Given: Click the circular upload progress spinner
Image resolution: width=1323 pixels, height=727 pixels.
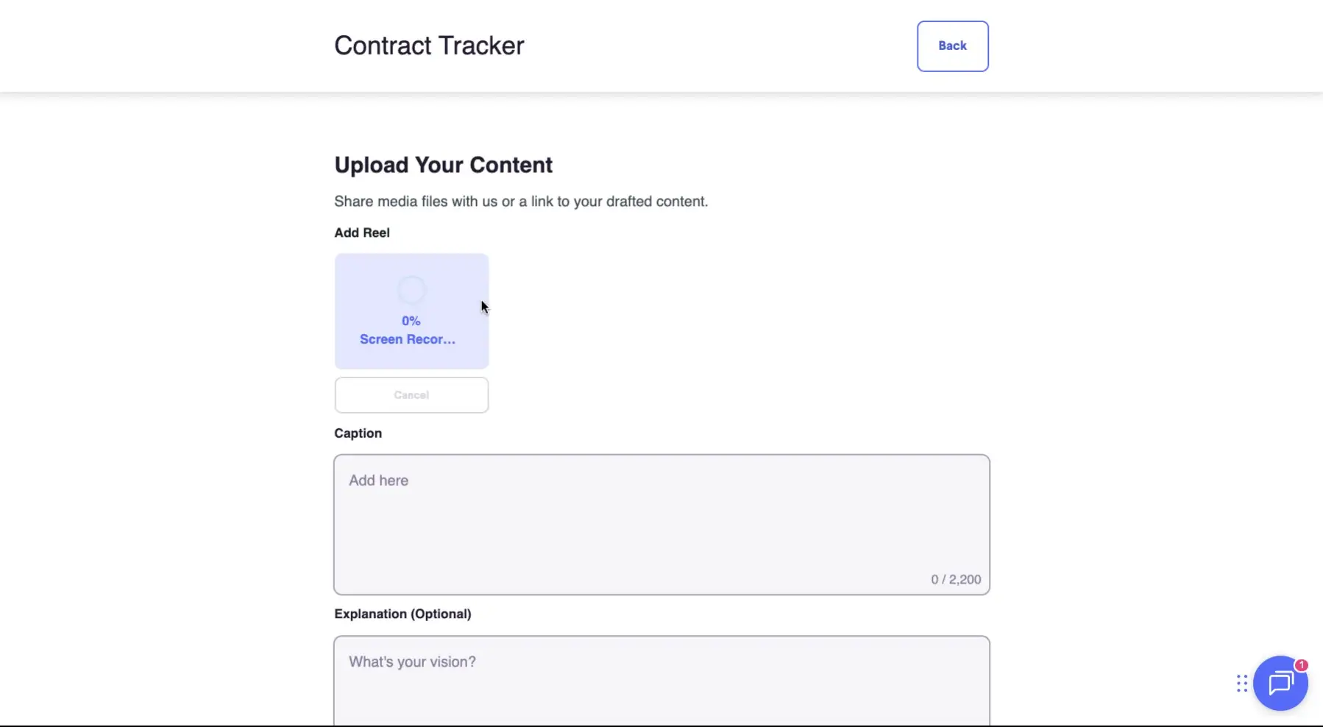Looking at the screenshot, I should click(411, 289).
